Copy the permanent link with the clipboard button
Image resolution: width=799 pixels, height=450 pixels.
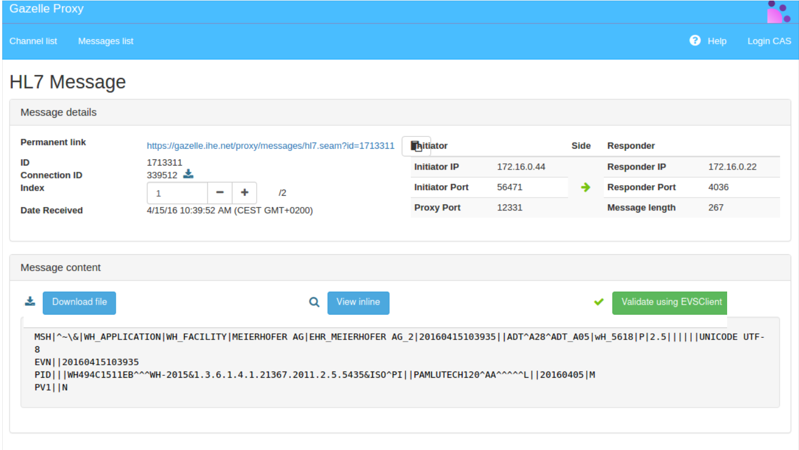416,146
